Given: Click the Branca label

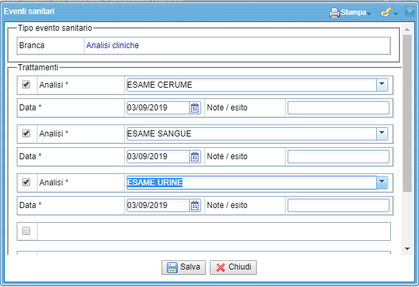Looking at the screenshot, I should [32, 45].
